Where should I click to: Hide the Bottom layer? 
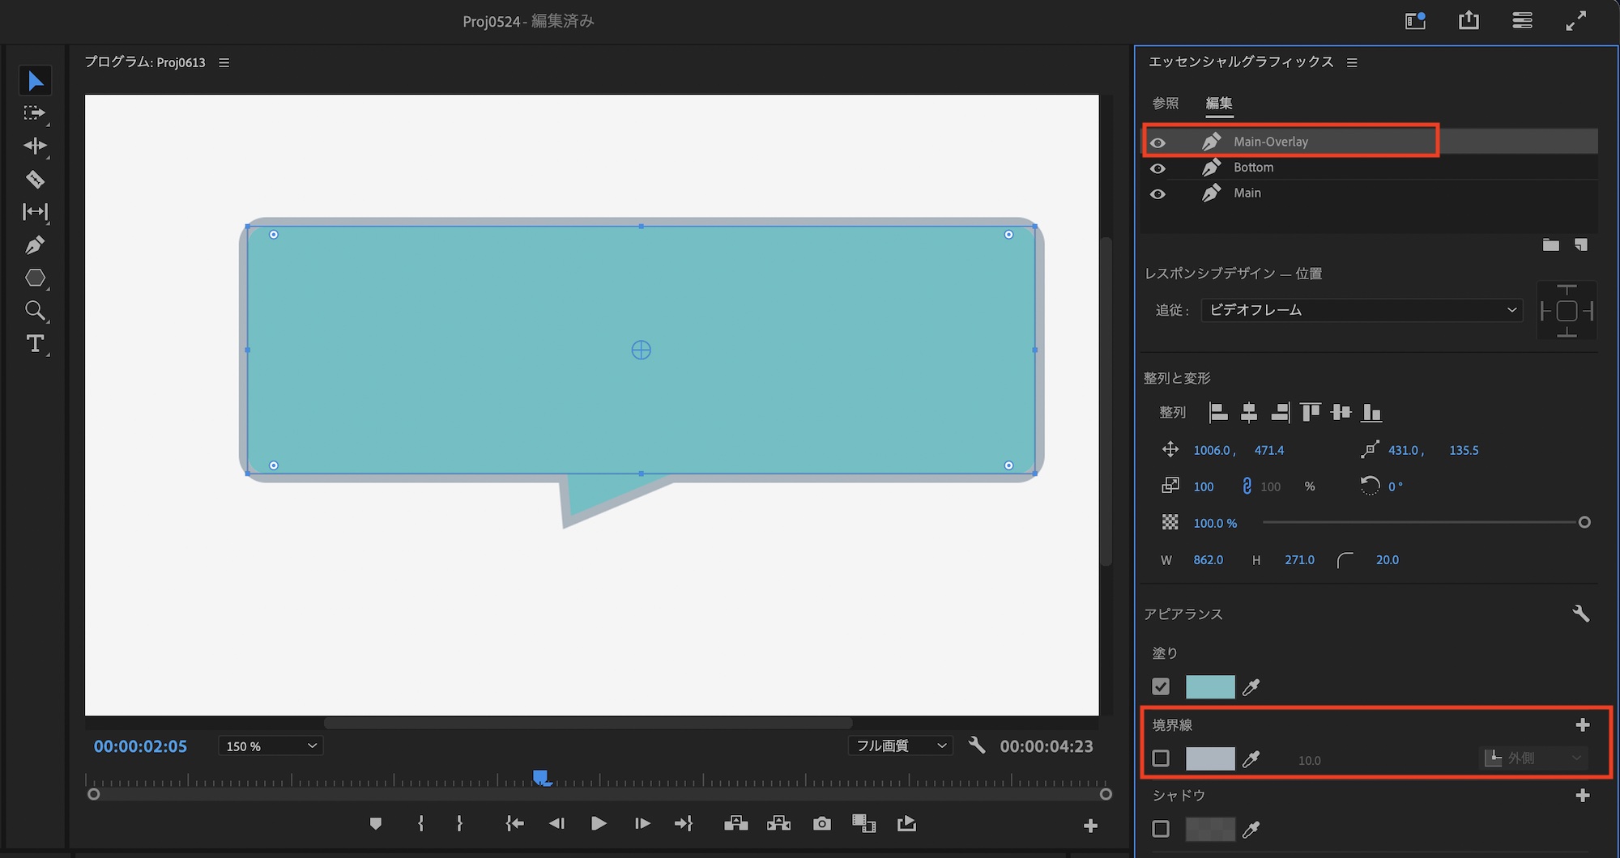pos(1158,168)
